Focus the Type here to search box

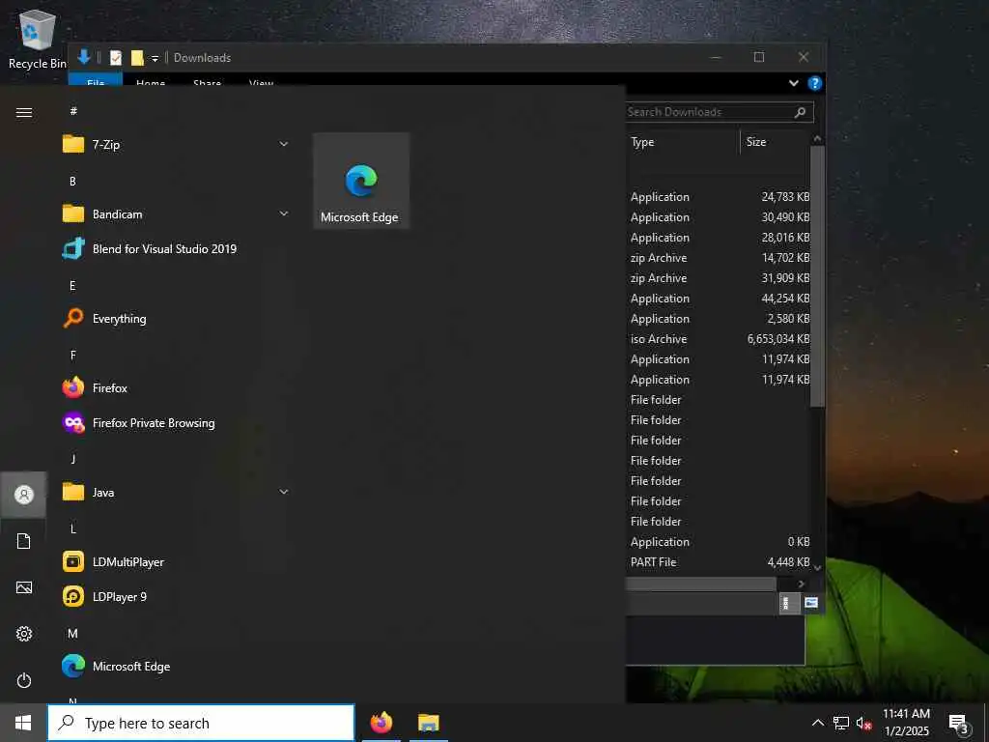pos(201,723)
